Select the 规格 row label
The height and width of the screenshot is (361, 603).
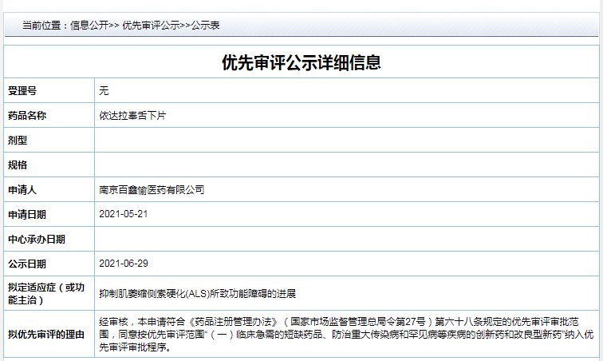pos(18,165)
